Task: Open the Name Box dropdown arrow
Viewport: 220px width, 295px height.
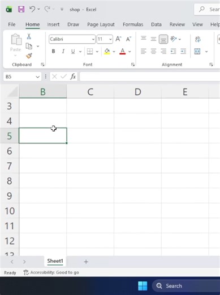Action: coord(37,77)
